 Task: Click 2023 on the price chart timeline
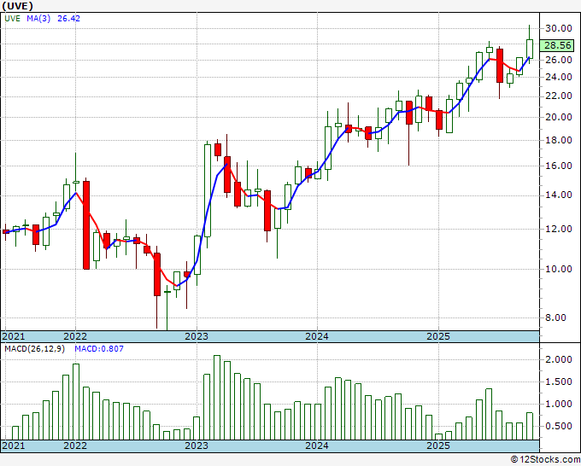(197, 336)
